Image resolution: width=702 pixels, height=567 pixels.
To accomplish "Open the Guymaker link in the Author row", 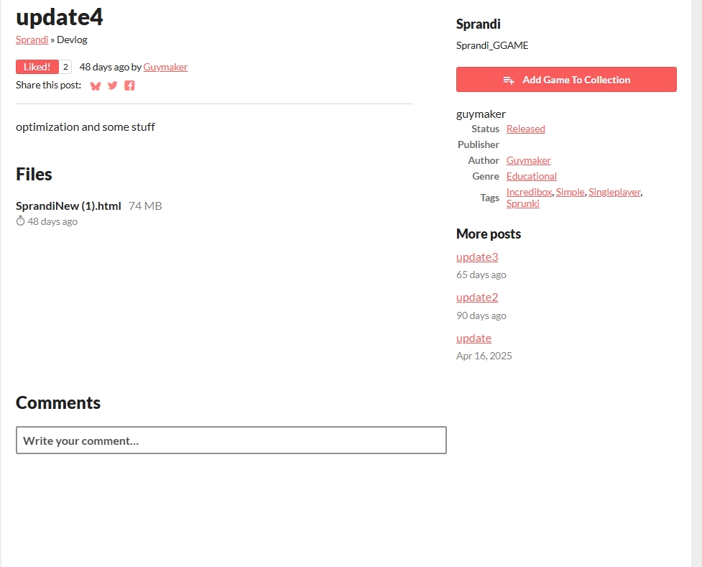I will point(528,160).
